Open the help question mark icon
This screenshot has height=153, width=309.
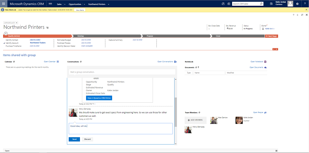pos(305,4)
